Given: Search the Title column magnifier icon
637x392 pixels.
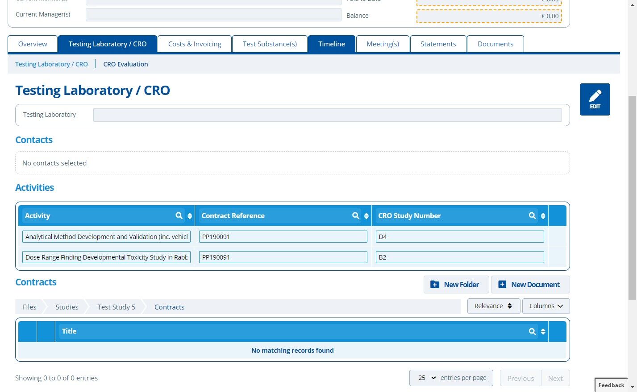Looking at the screenshot, I should tap(533, 331).
